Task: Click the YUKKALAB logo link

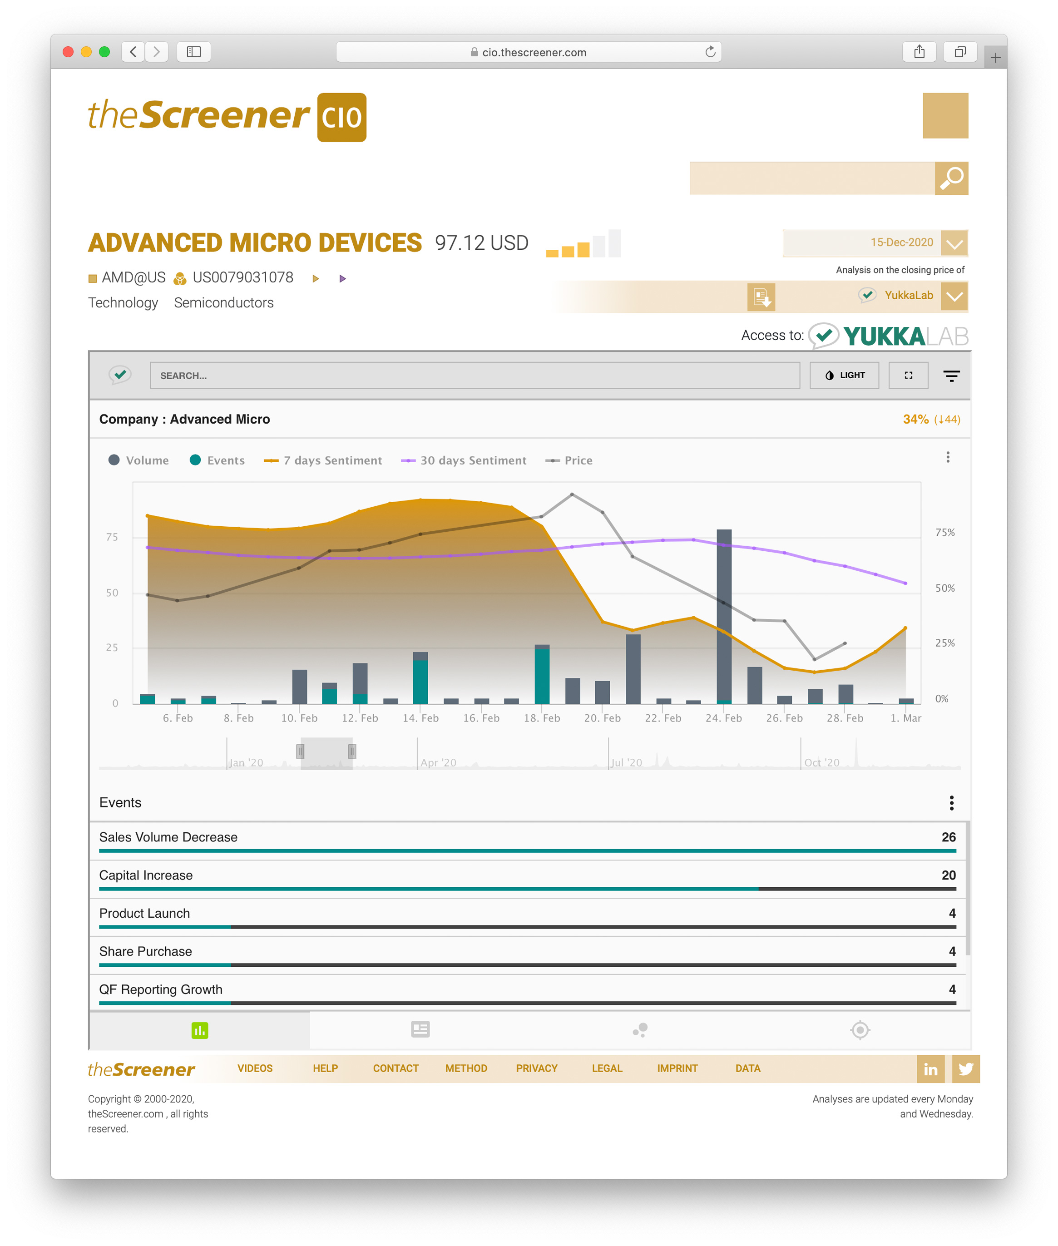Action: pyautogui.click(x=888, y=336)
